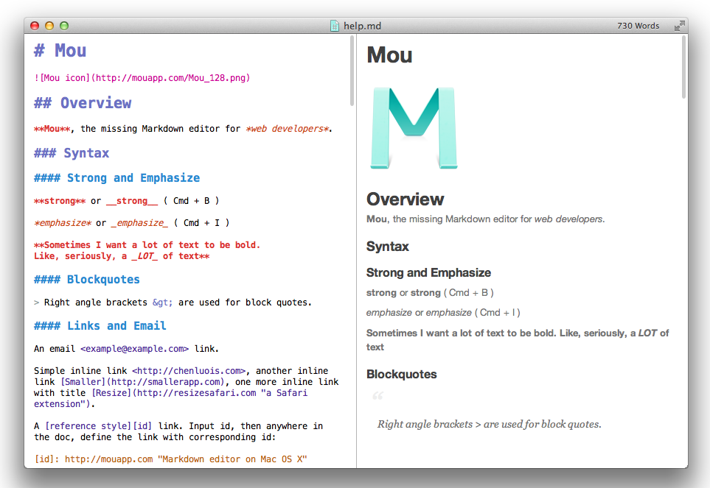
Task: Click the large Mou logo image in preview
Action: (414, 128)
